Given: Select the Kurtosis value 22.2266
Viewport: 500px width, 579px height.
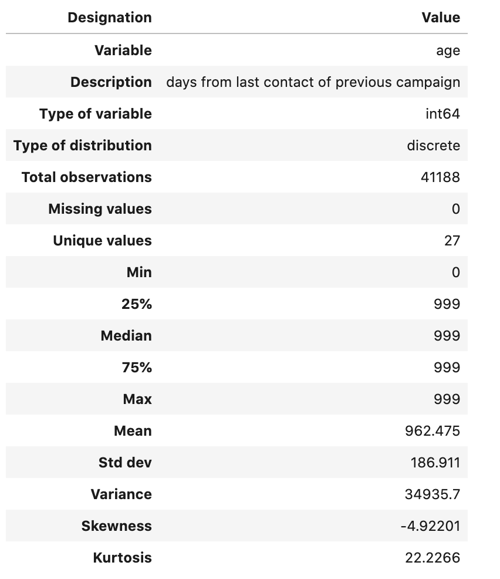Looking at the screenshot, I should coord(433,558).
